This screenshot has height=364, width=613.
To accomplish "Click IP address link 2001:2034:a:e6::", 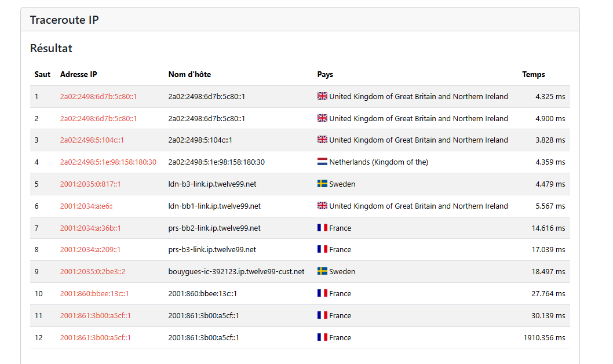I will click(86, 206).
